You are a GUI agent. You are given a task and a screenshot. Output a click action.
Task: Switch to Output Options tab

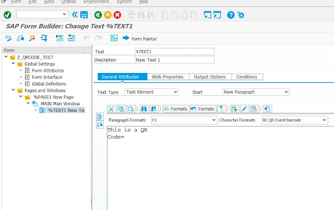[210, 77]
